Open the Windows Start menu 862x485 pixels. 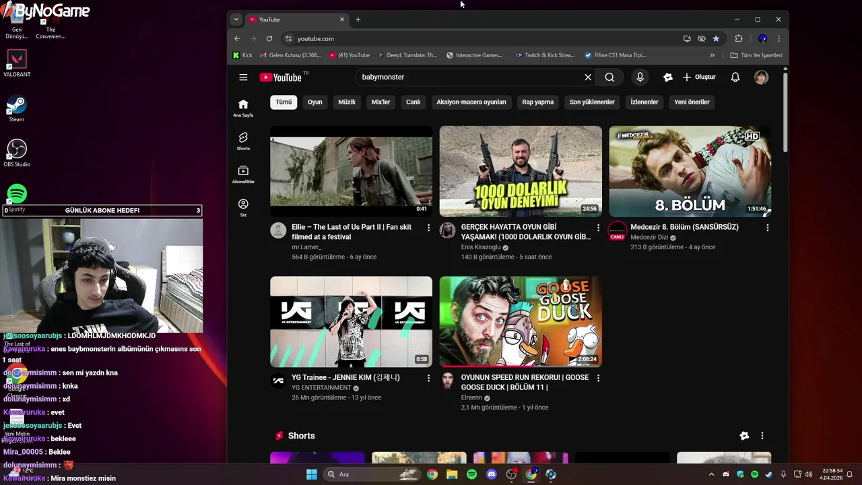pos(312,474)
